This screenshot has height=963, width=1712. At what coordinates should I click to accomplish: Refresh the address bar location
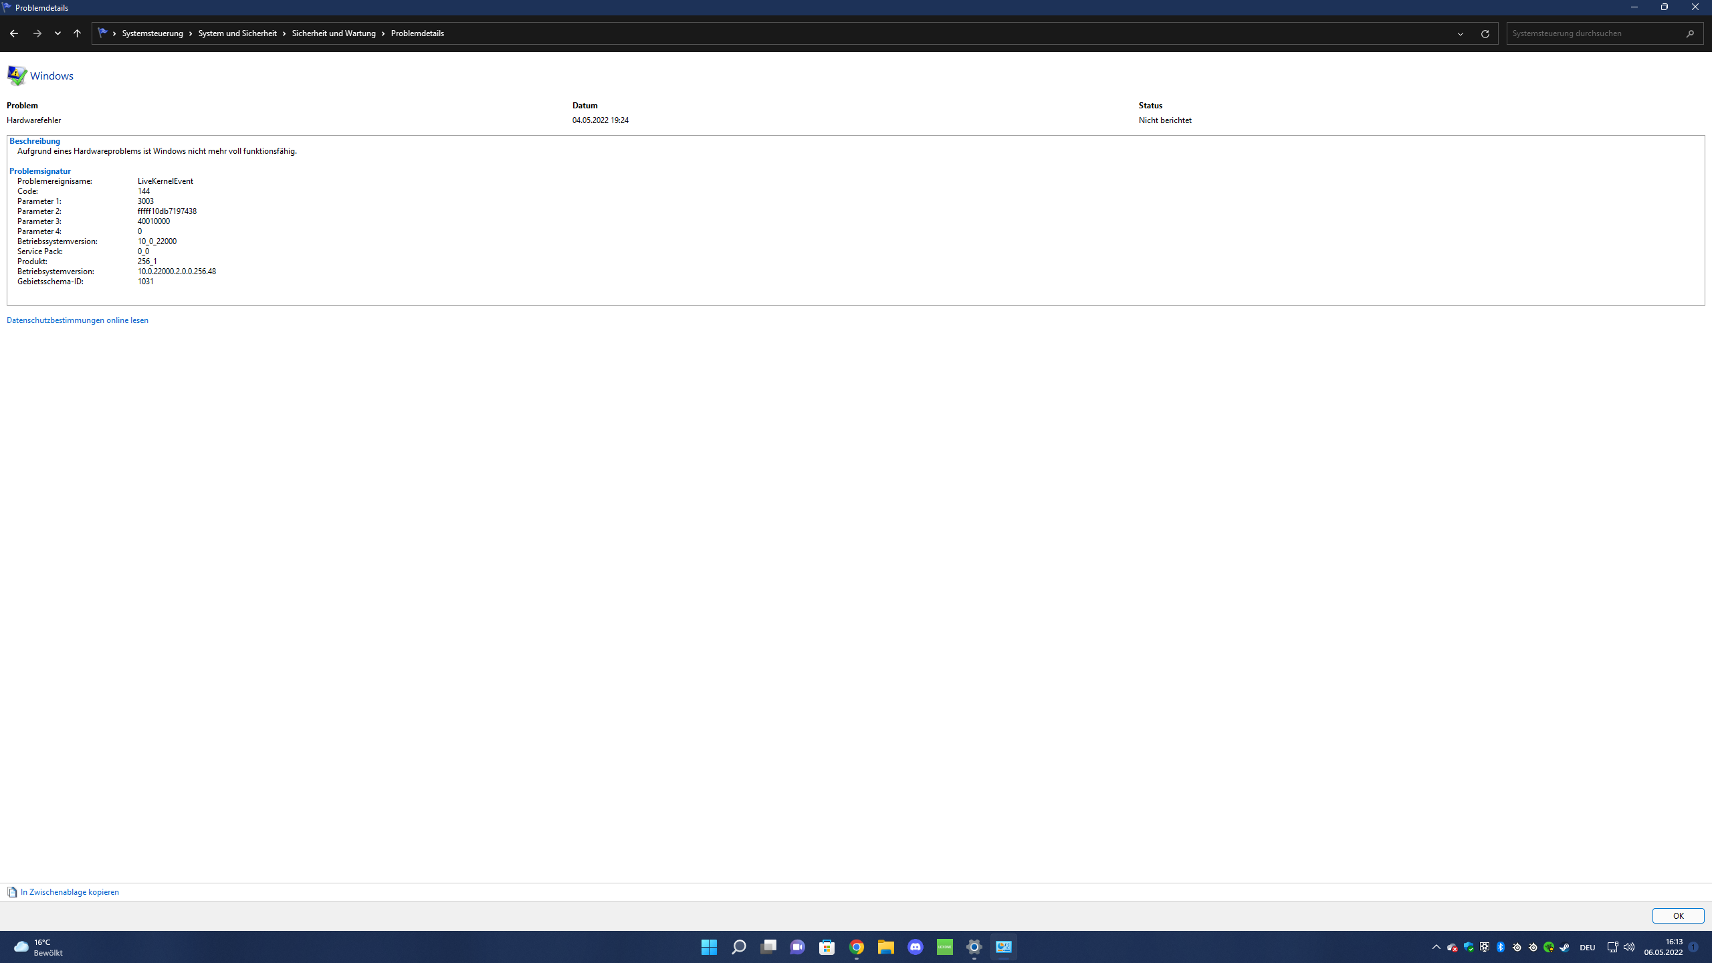[x=1485, y=33]
